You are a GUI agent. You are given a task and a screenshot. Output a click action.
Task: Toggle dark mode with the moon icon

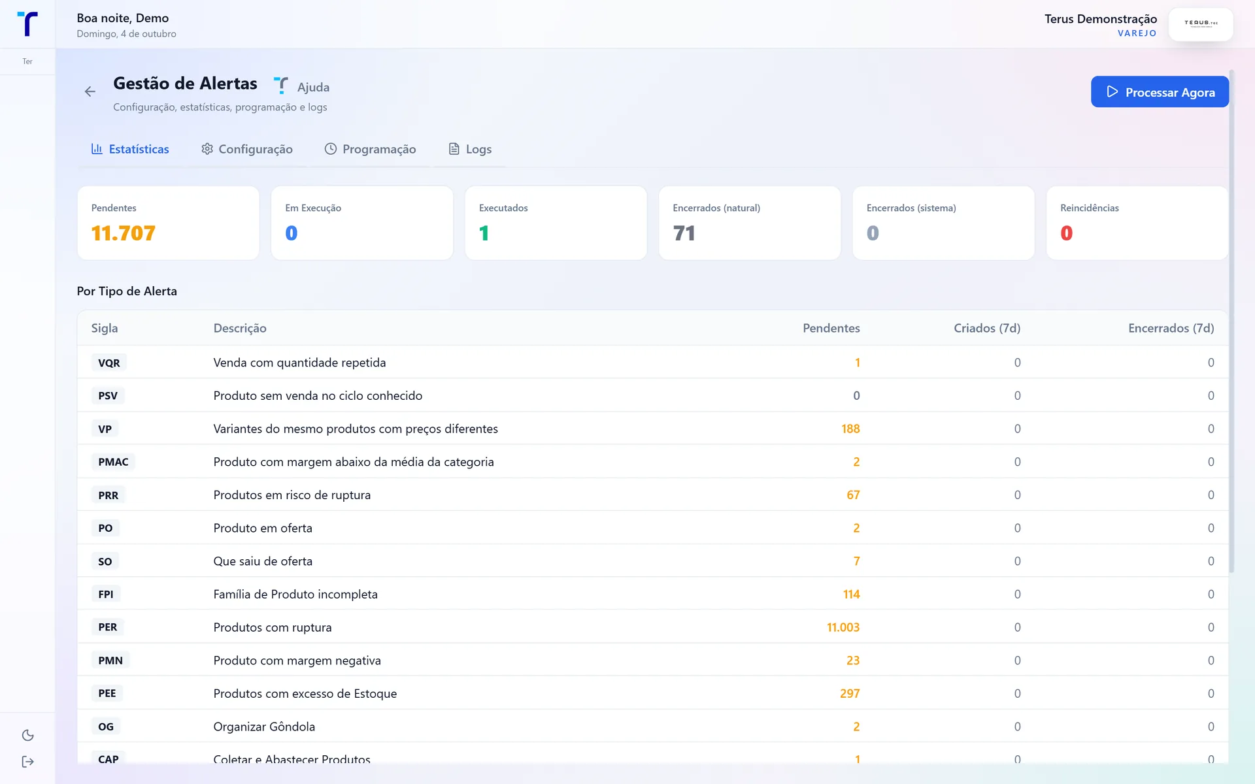click(27, 736)
